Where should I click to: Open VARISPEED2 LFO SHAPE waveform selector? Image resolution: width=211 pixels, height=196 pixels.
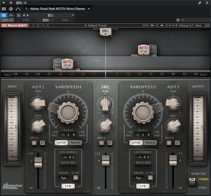tap(139, 178)
